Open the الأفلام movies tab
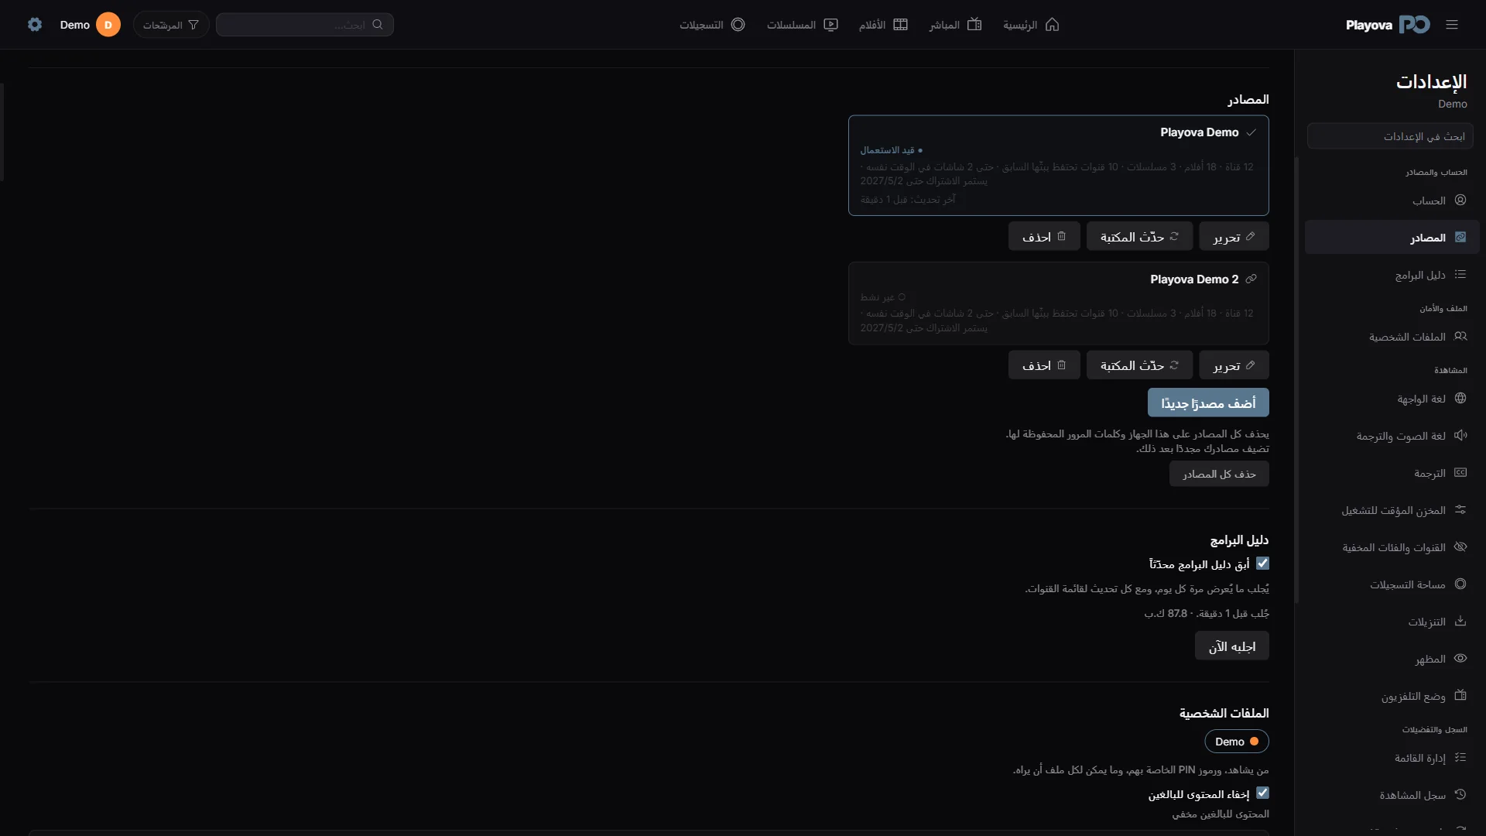The width and height of the screenshot is (1486, 836). coord(883,25)
